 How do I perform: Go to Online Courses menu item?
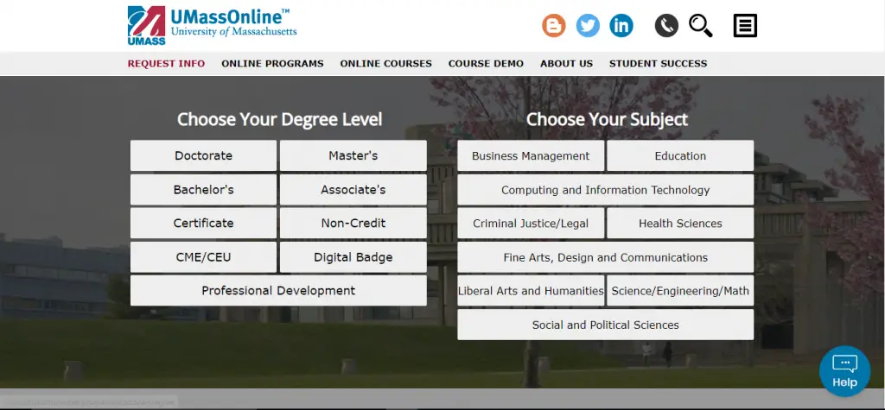[385, 64]
